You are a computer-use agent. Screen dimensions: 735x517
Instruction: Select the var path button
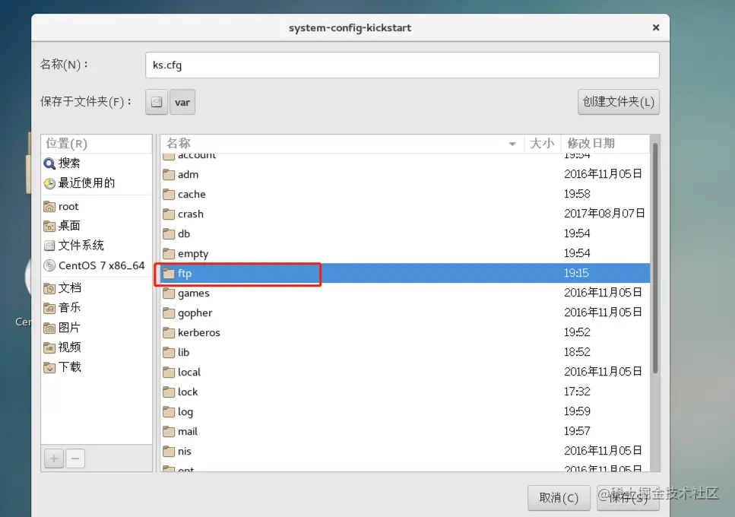click(182, 102)
